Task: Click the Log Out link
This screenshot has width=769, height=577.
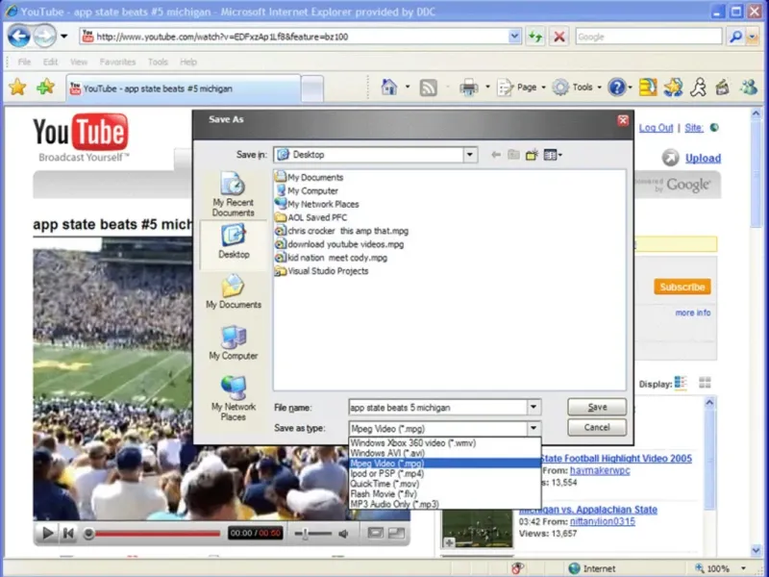Action: pyautogui.click(x=656, y=128)
